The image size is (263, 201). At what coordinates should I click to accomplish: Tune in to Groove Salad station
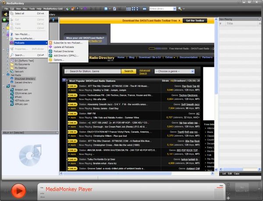tap(72, 168)
